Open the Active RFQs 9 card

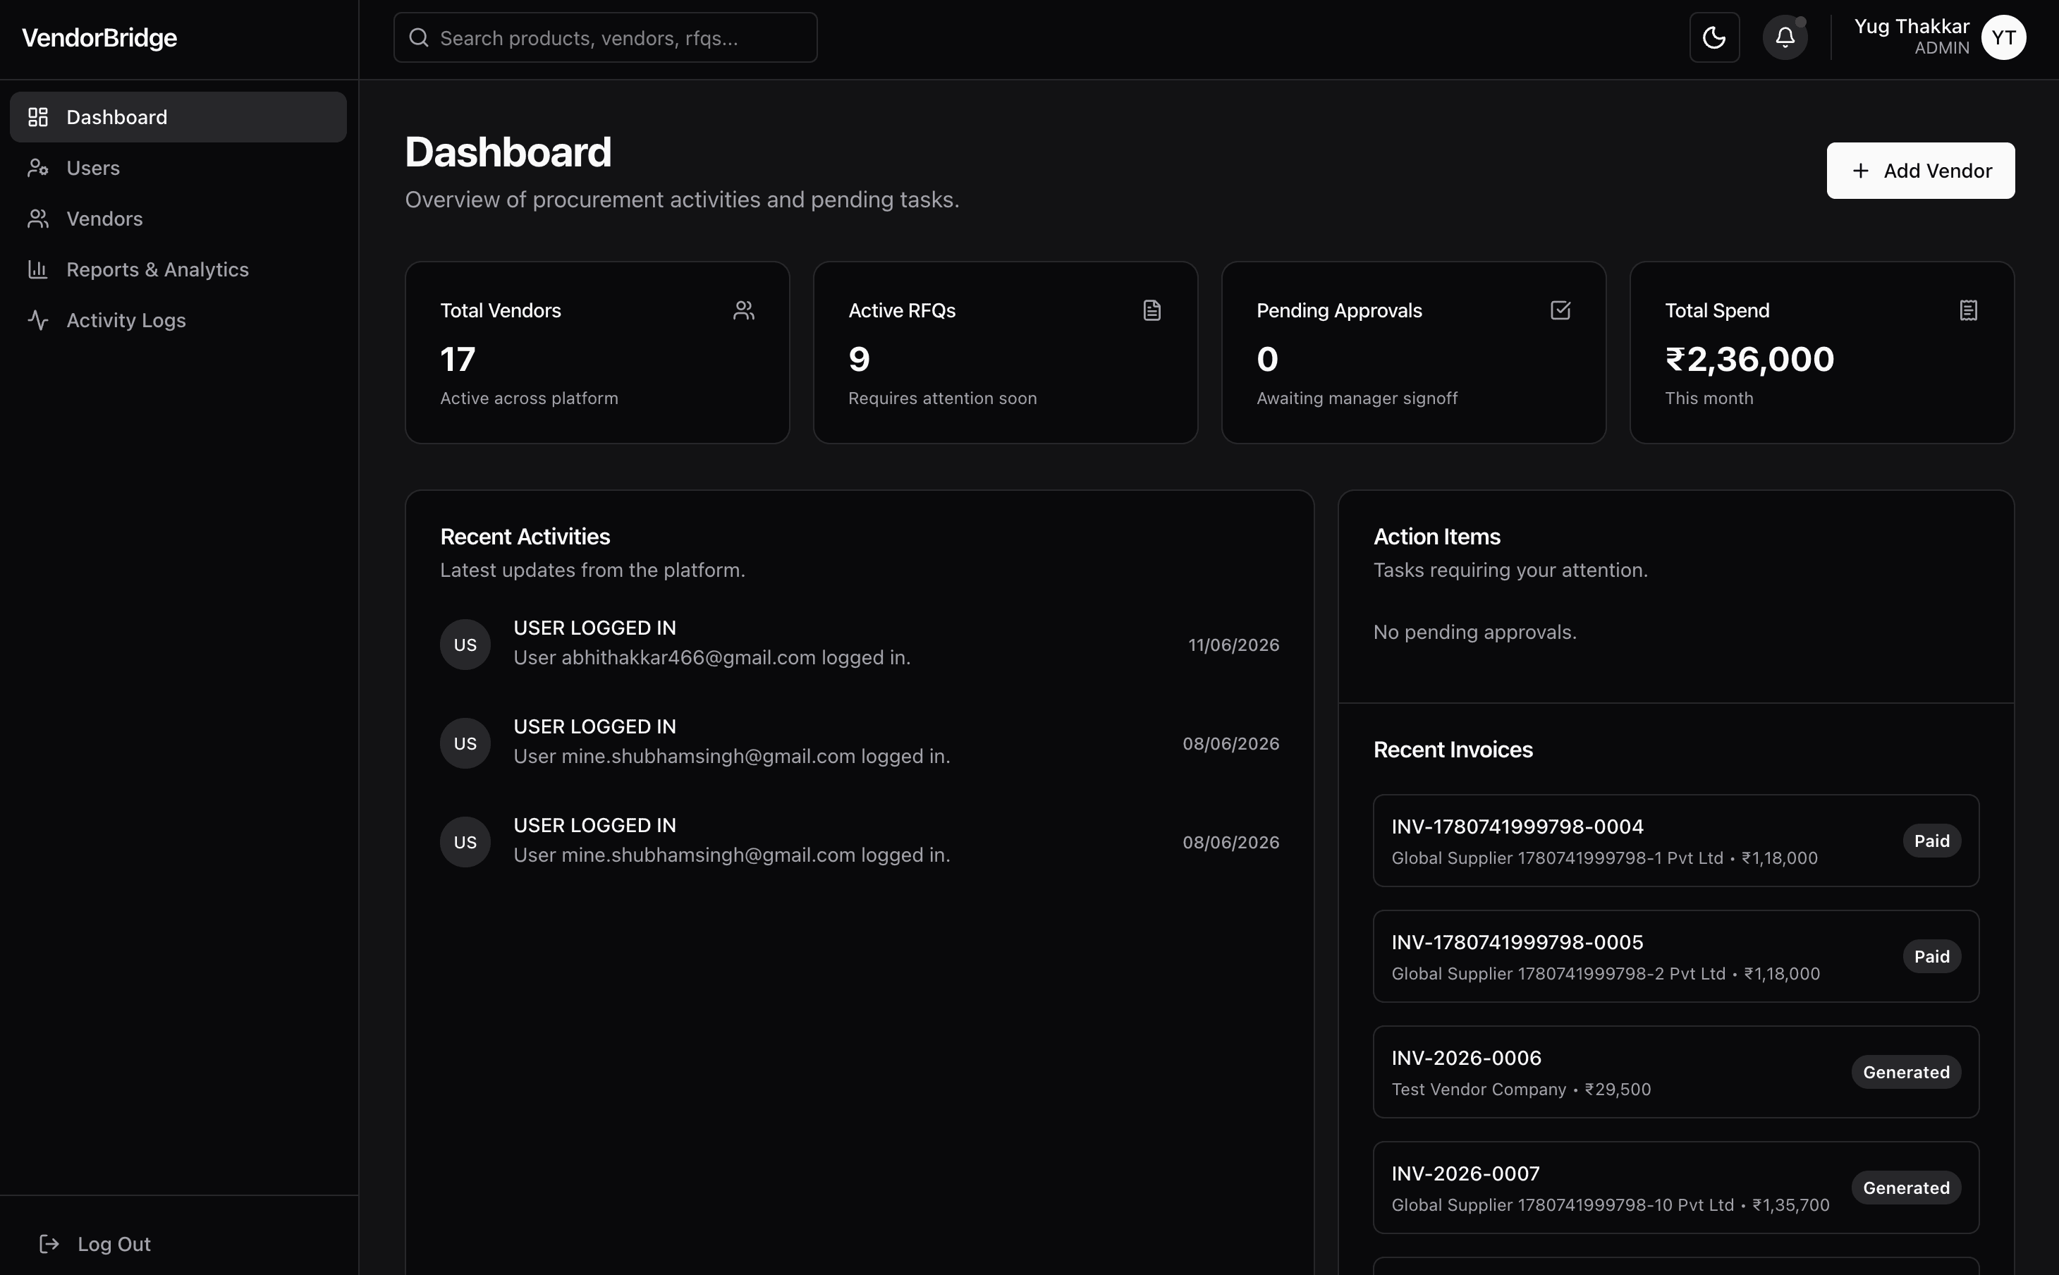[x=1005, y=353]
